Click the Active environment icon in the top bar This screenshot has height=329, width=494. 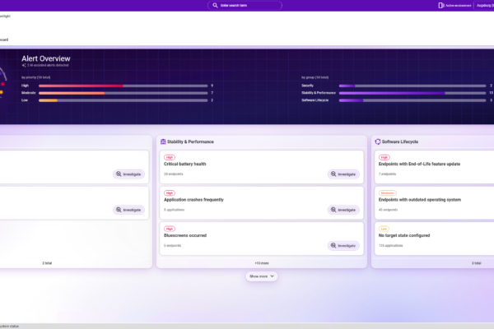coord(441,6)
